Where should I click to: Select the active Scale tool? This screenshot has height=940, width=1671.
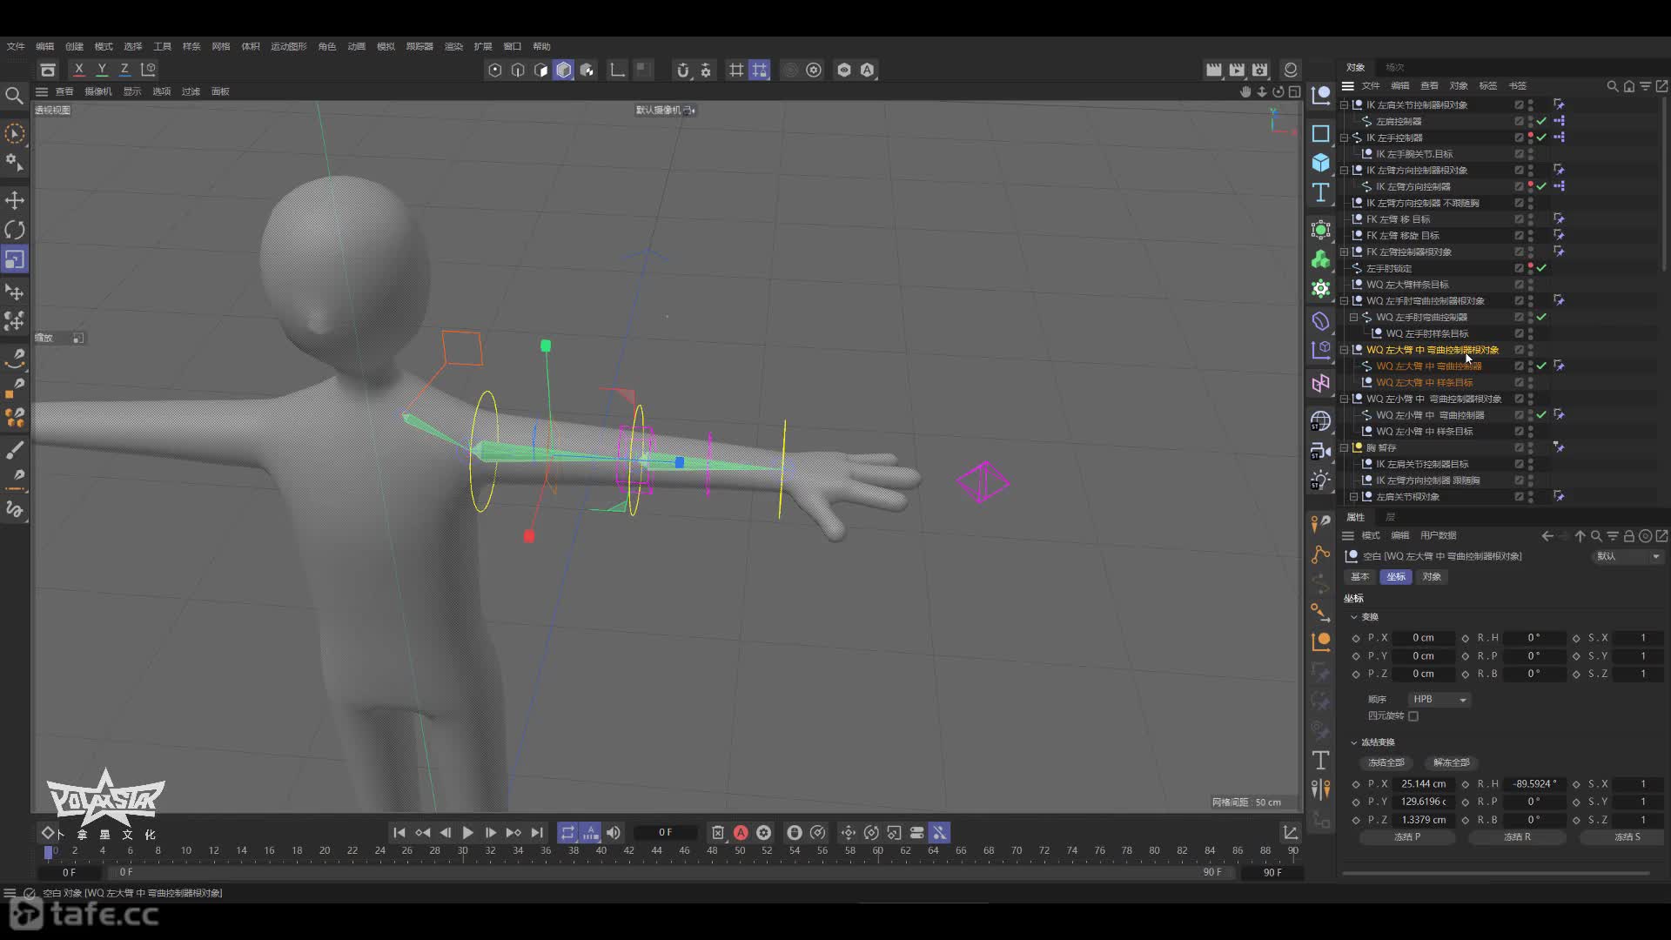point(15,259)
